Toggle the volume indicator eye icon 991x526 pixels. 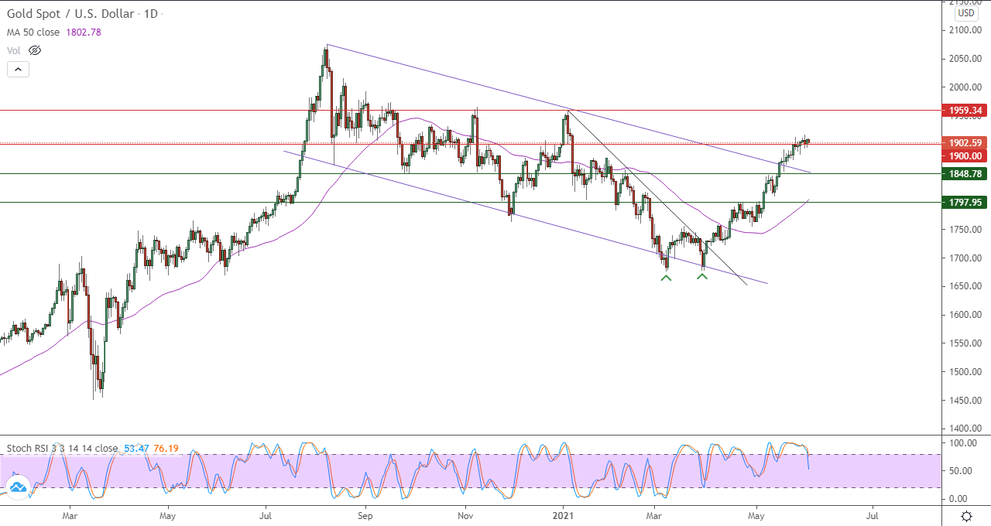pyautogui.click(x=34, y=50)
